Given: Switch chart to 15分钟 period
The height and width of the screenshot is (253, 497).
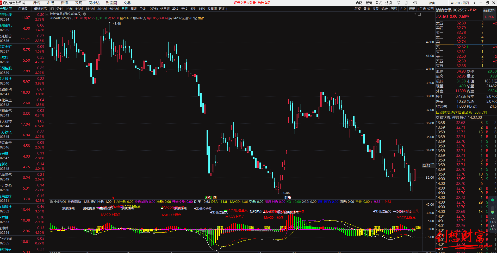Looking at the screenshot, I should click(90, 9).
